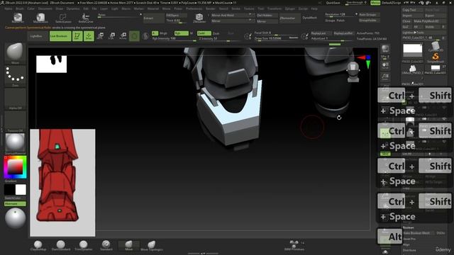Click the Extract button
This screenshot has width=454, height=255.
click(153, 18)
